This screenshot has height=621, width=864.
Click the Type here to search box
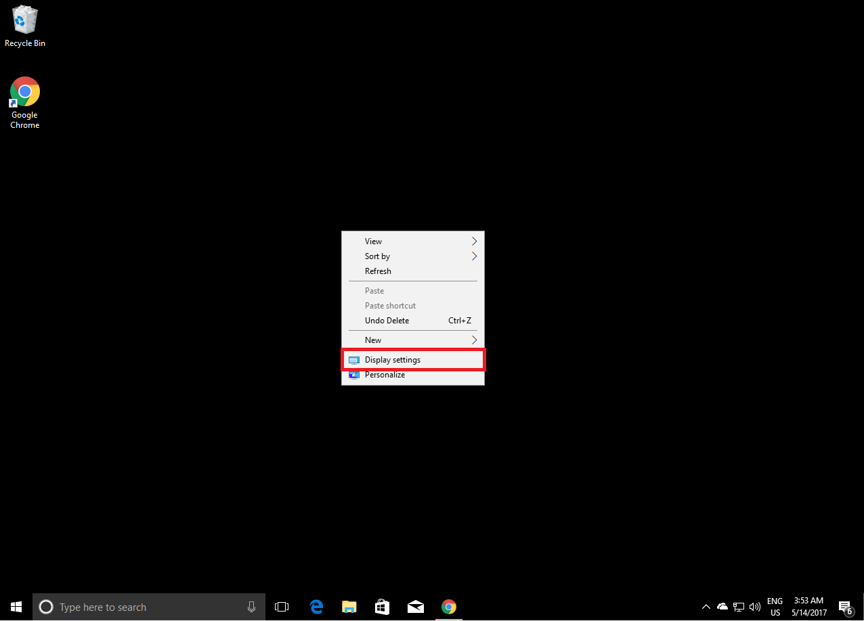tap(149, 607)
